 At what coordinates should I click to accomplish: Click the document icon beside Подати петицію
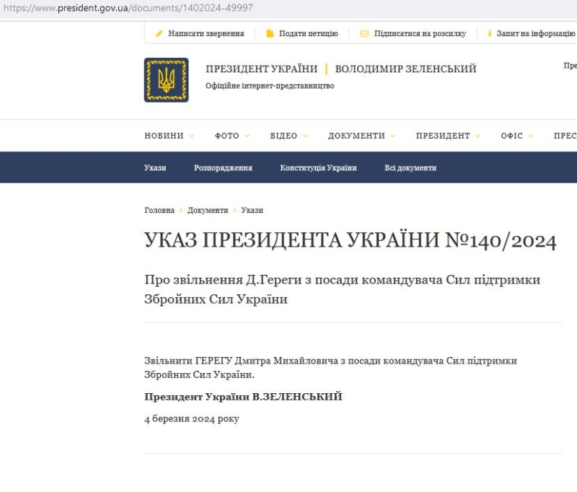tap(270, 34)
